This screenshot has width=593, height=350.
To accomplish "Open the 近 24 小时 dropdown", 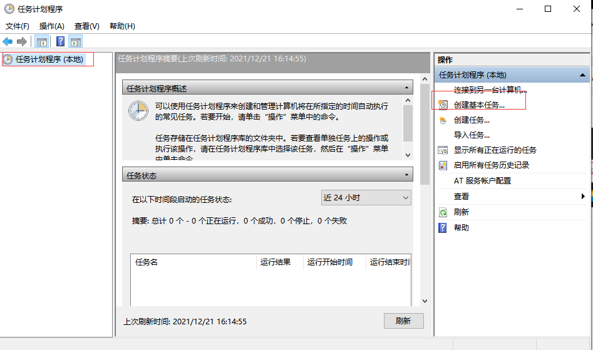I will [x=366, y=198].
